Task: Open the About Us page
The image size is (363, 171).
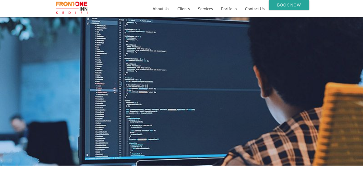Action: coord(161,9)
